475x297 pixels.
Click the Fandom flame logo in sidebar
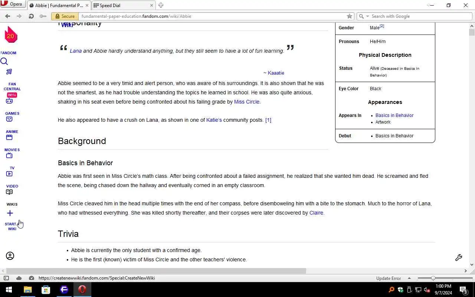[11, 35]
